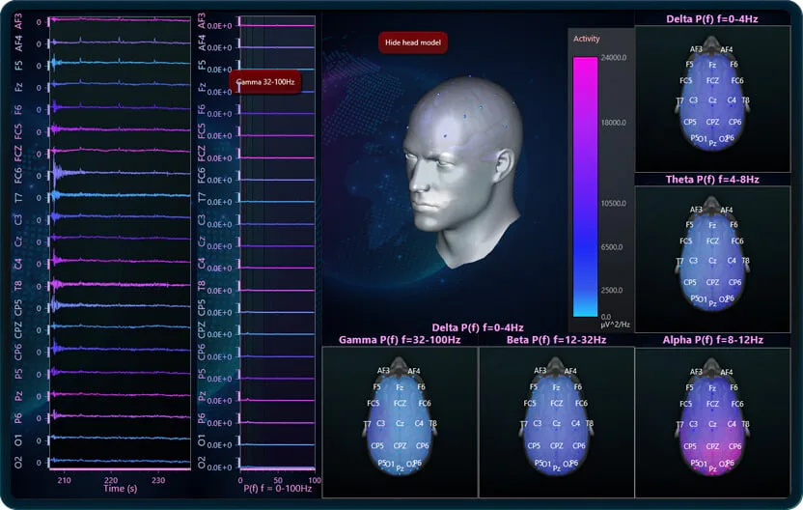Click the T8 channel time trace
Image resolution: width=803 pixels, height=510 pixels.
click(x=120, y=285)
